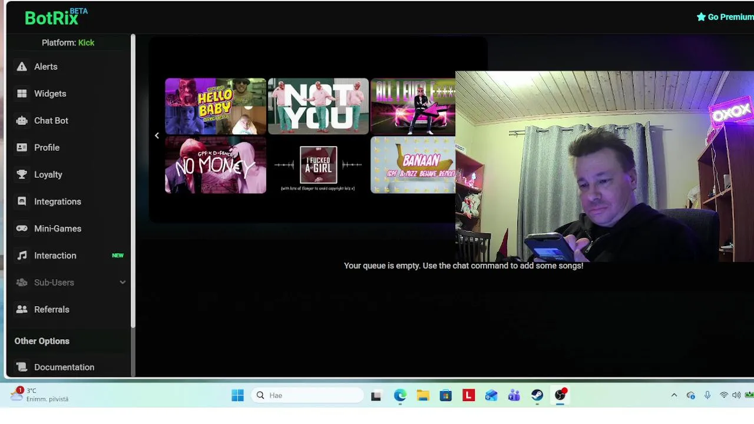The image size is (754, 424).
Task: Click the NEW badge next to Interaction
Action: (118, 256)
